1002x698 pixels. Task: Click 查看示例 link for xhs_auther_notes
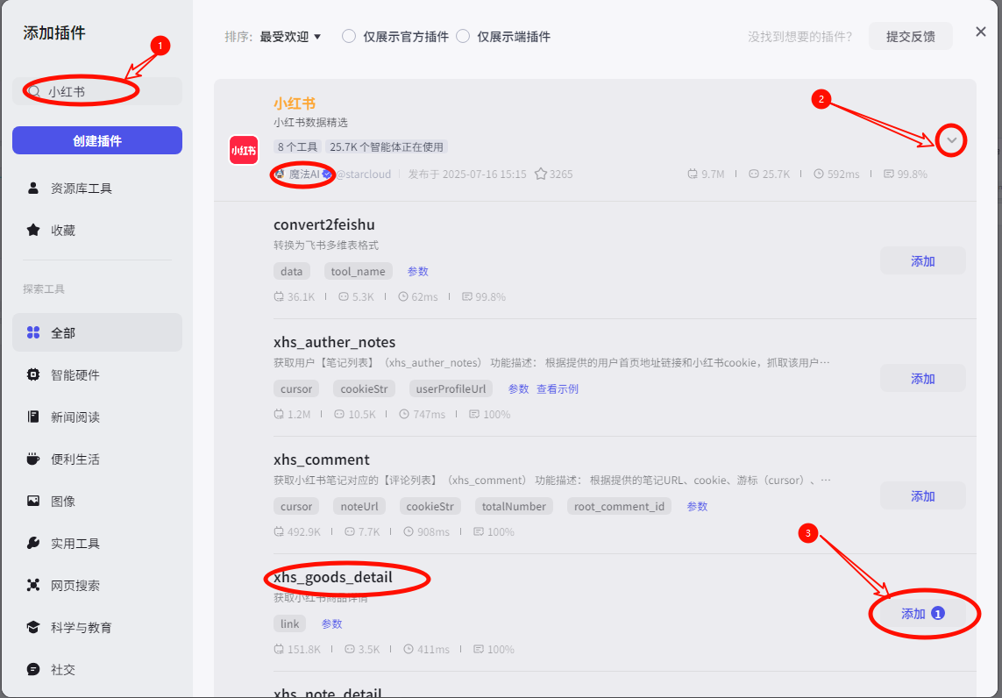point(558,389)
